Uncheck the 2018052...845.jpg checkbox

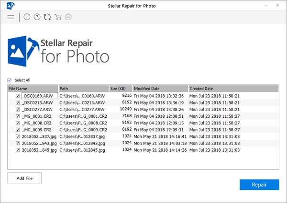[18, 150]
